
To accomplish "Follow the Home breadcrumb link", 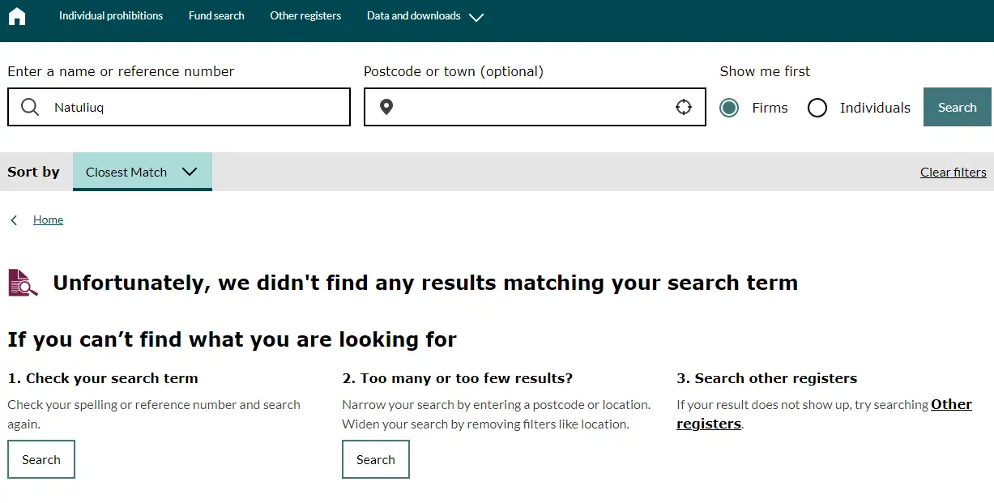I will [x=48, y=220].
